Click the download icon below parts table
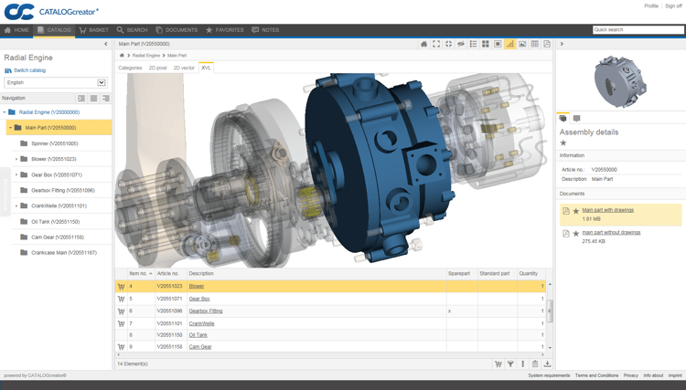686x390 pixels. [547, 364]
